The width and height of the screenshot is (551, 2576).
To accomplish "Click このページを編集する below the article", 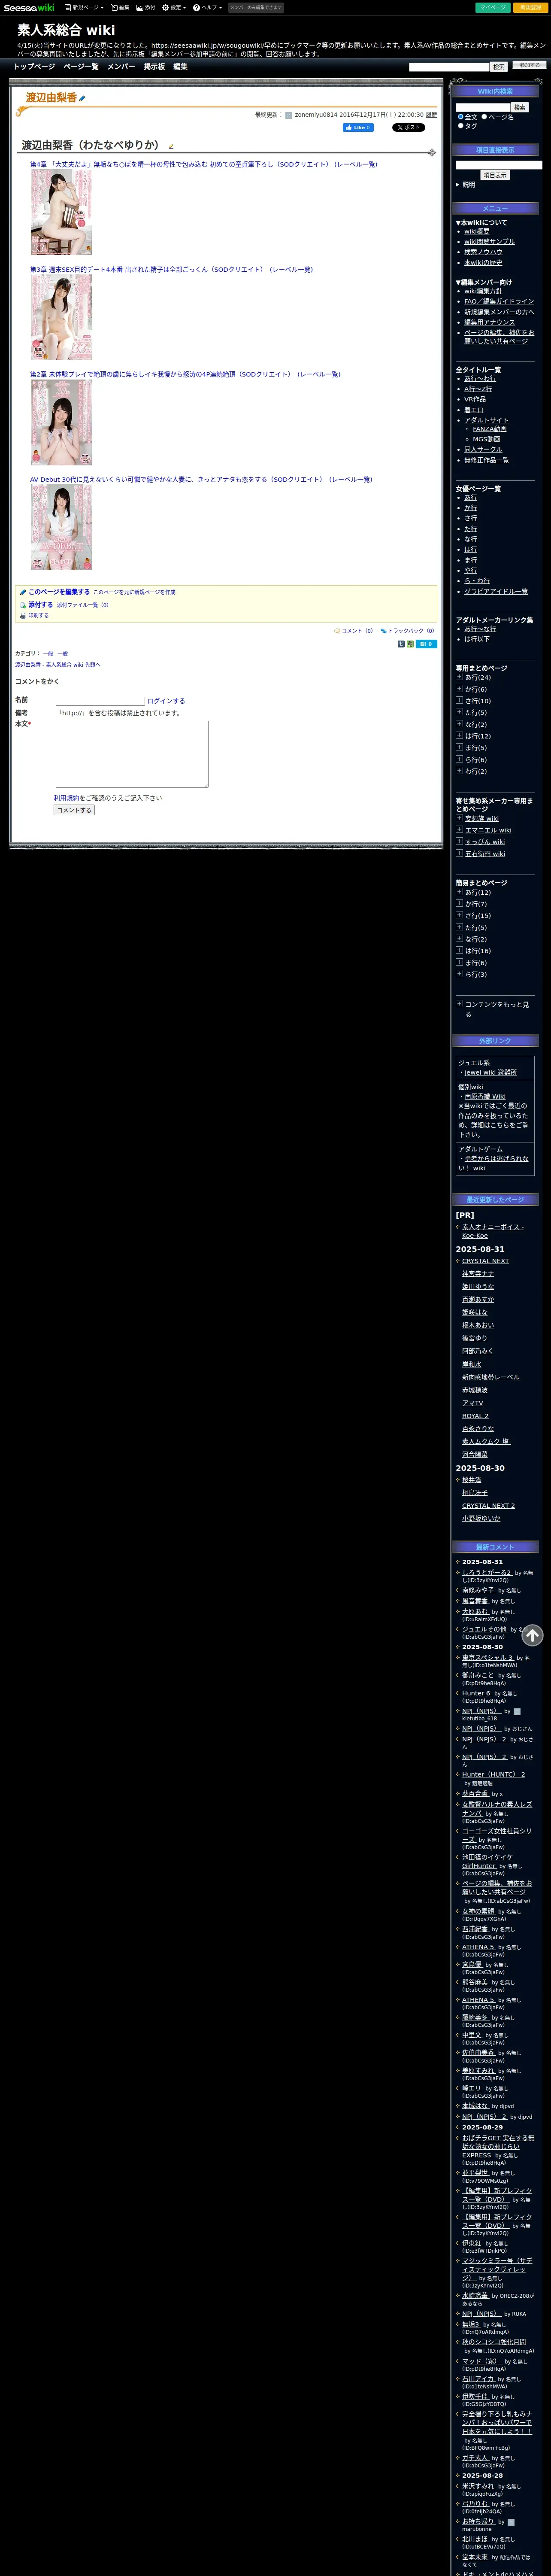I will (59, 592).
